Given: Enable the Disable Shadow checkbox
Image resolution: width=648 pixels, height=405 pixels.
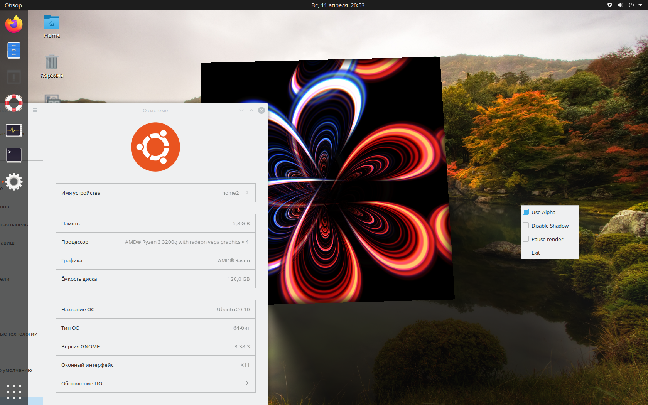Looking at the screenshot, I should (526, 225).
